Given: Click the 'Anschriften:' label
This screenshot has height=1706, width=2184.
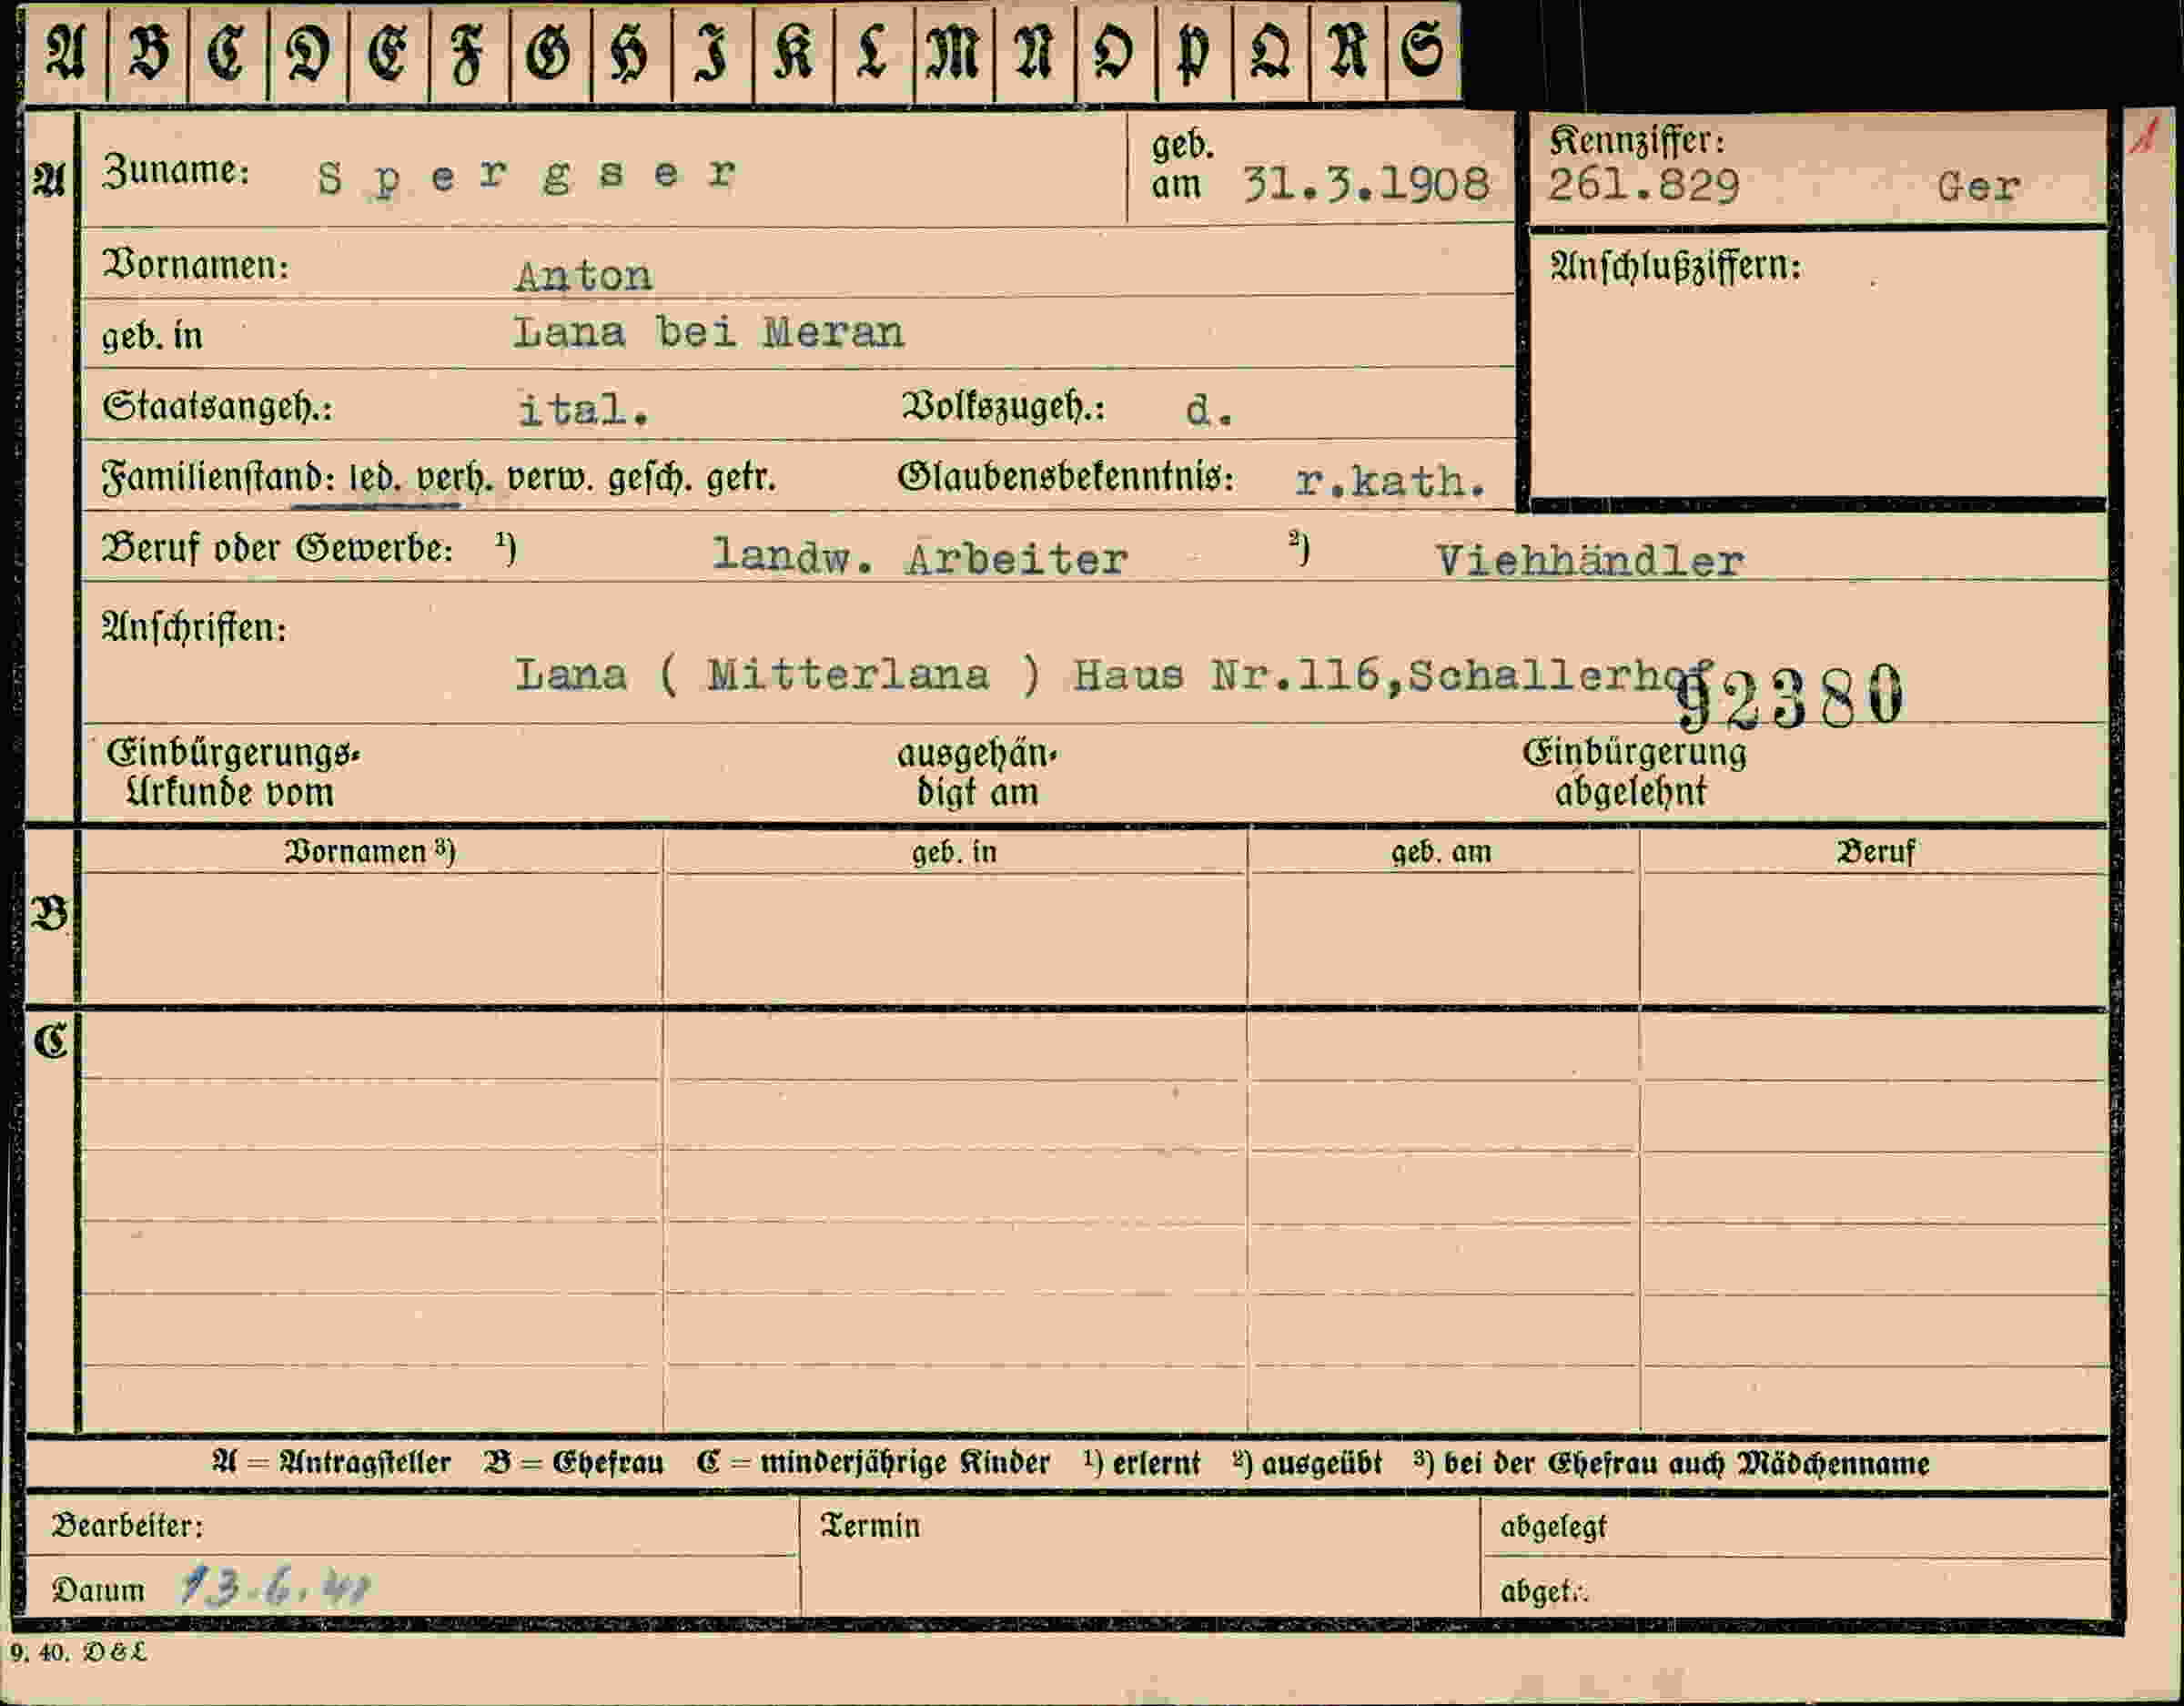Looking at the screenshot, I should click(194, 628).
